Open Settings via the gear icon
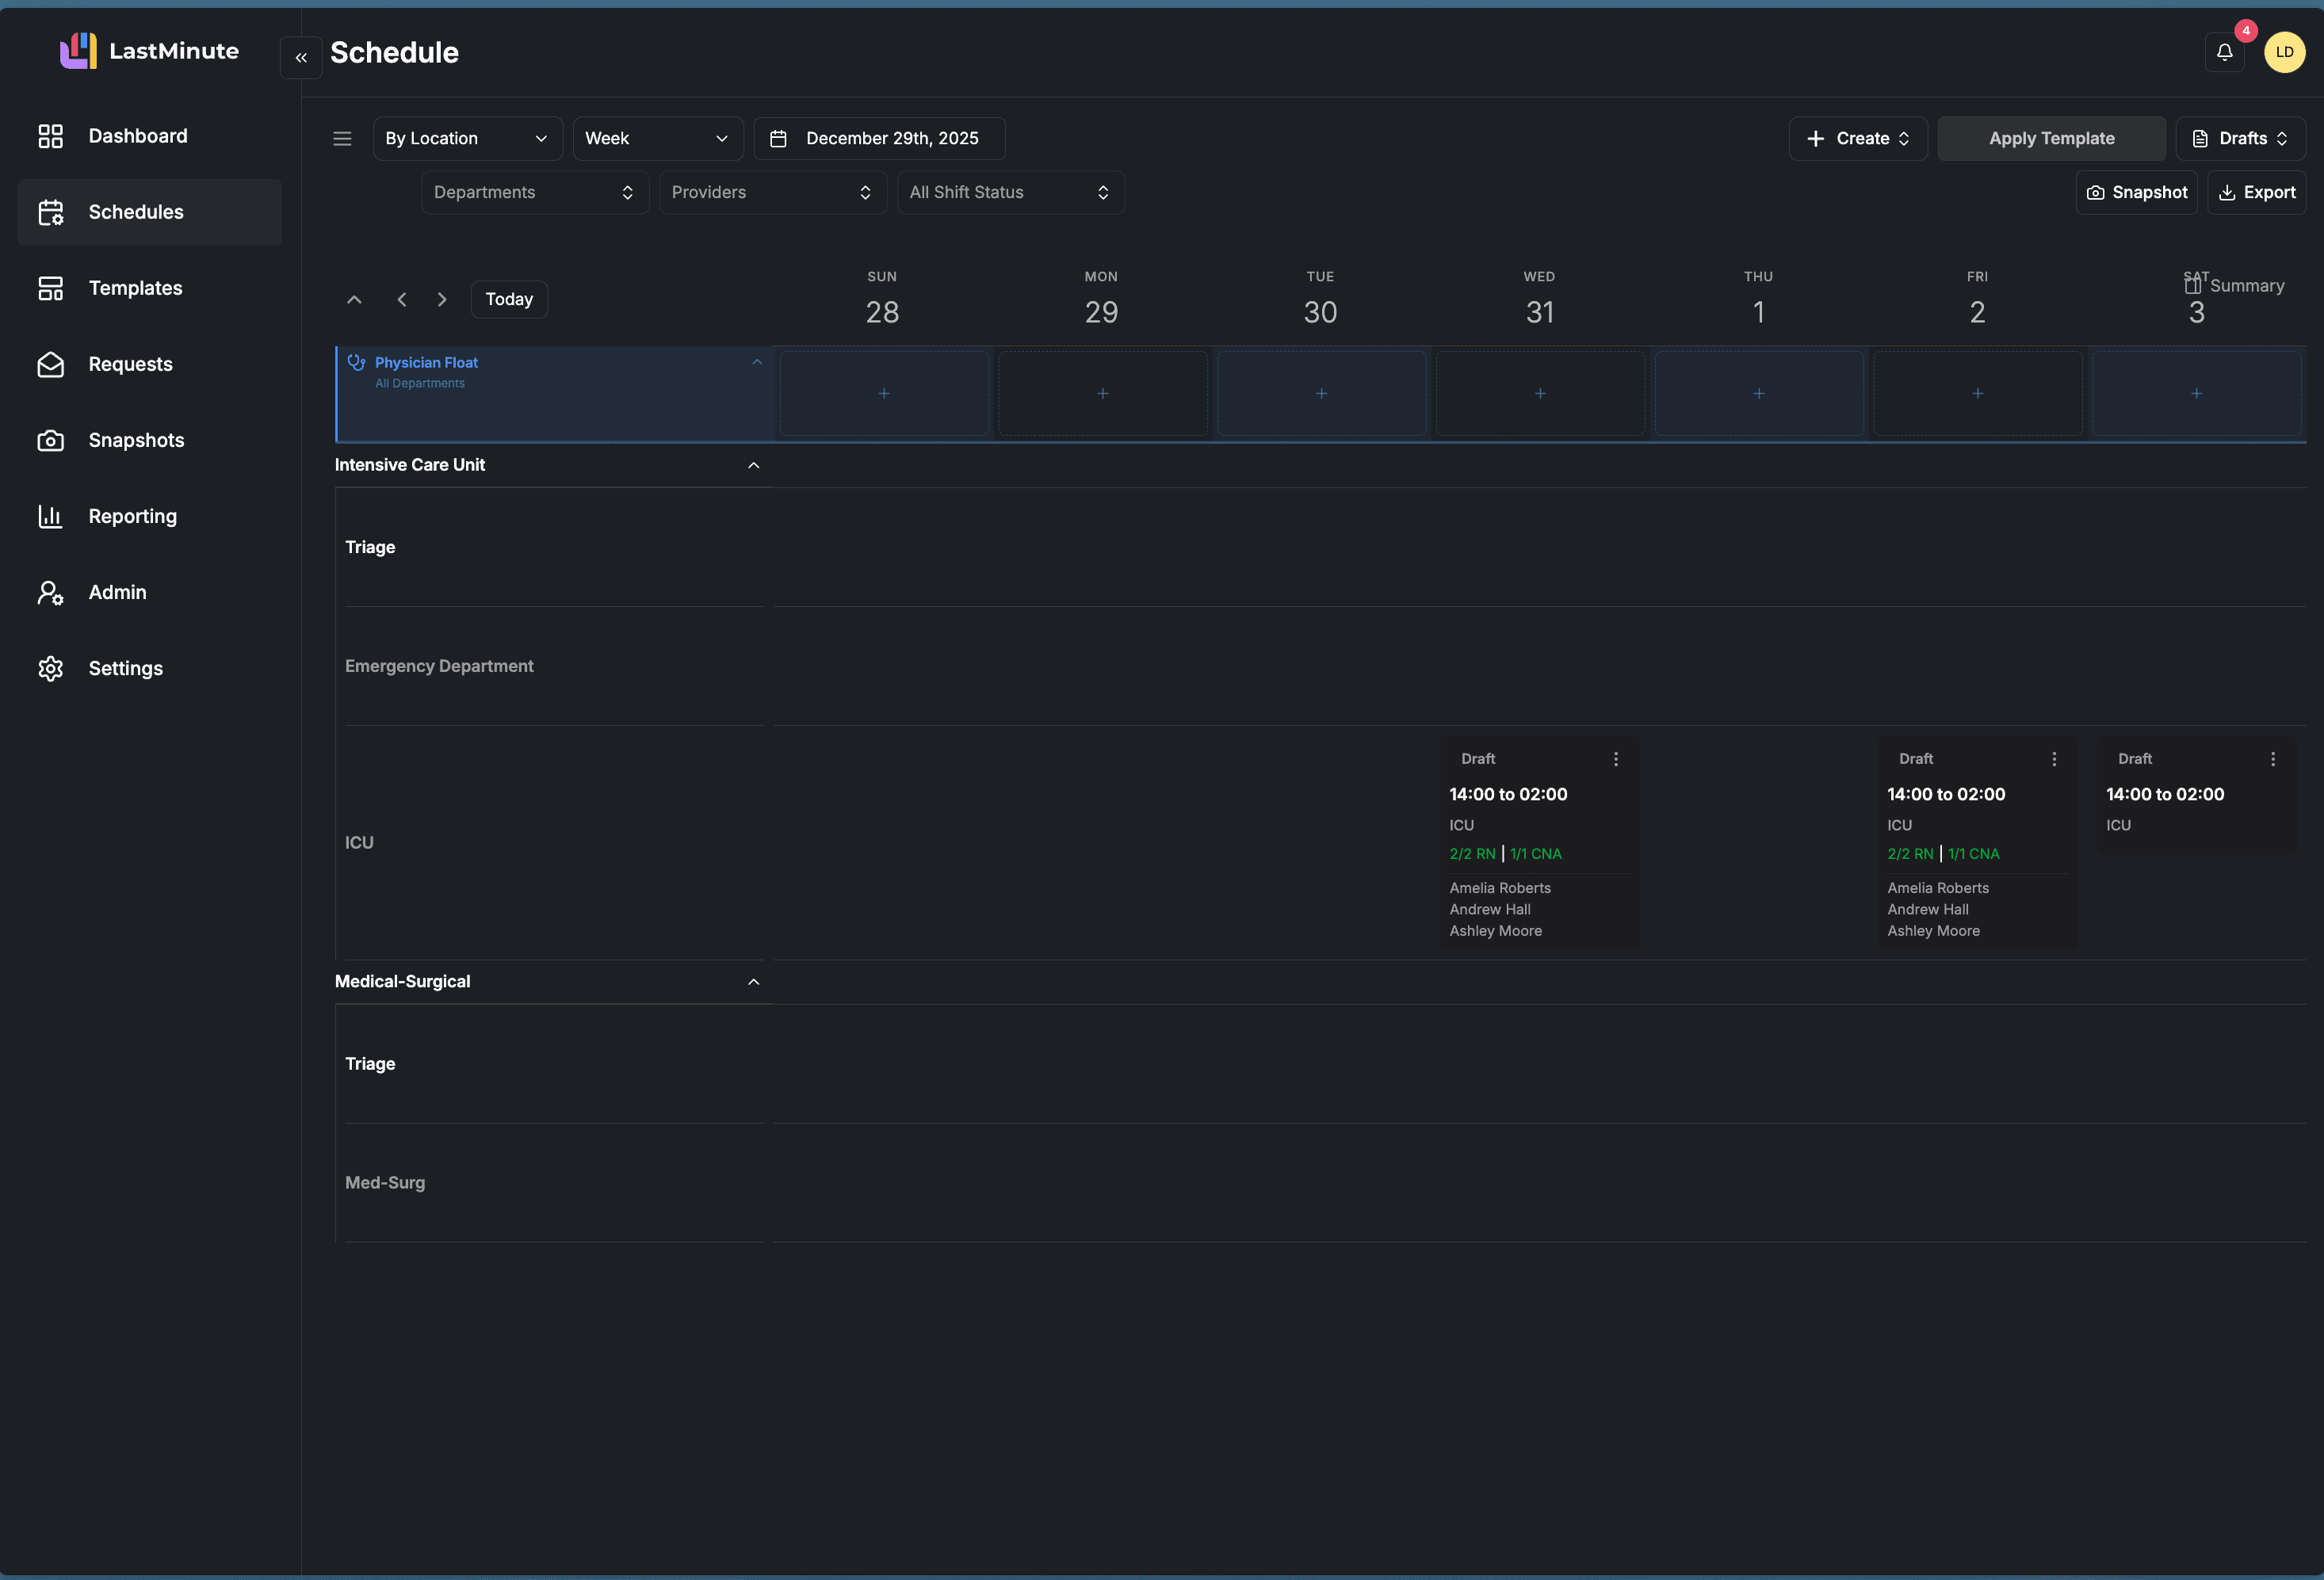 (x=51, y=667)
